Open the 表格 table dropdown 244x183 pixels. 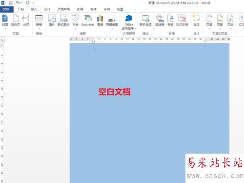(39, 22)
